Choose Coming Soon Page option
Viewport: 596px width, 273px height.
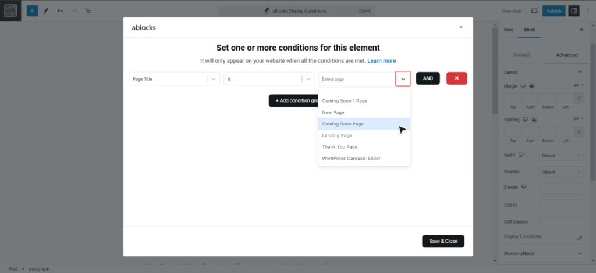point(364,124)
